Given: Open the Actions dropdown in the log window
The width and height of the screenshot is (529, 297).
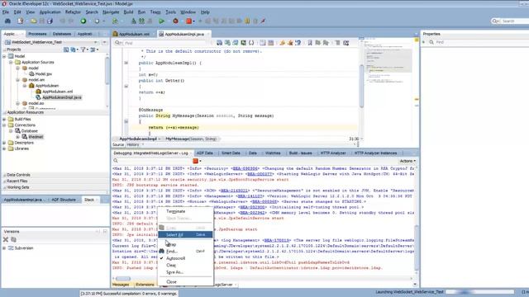Looking at the screenshot, I should coord(407,161).
